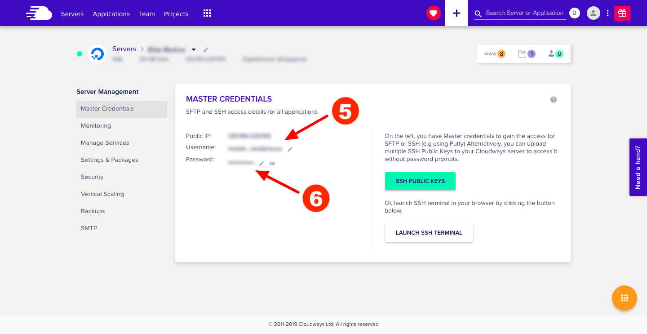Open the orange floating grid button
The height and width of the screenshot is (334, 647).
(624, 298)
